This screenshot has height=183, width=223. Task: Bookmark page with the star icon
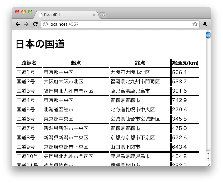pos(195,24)
